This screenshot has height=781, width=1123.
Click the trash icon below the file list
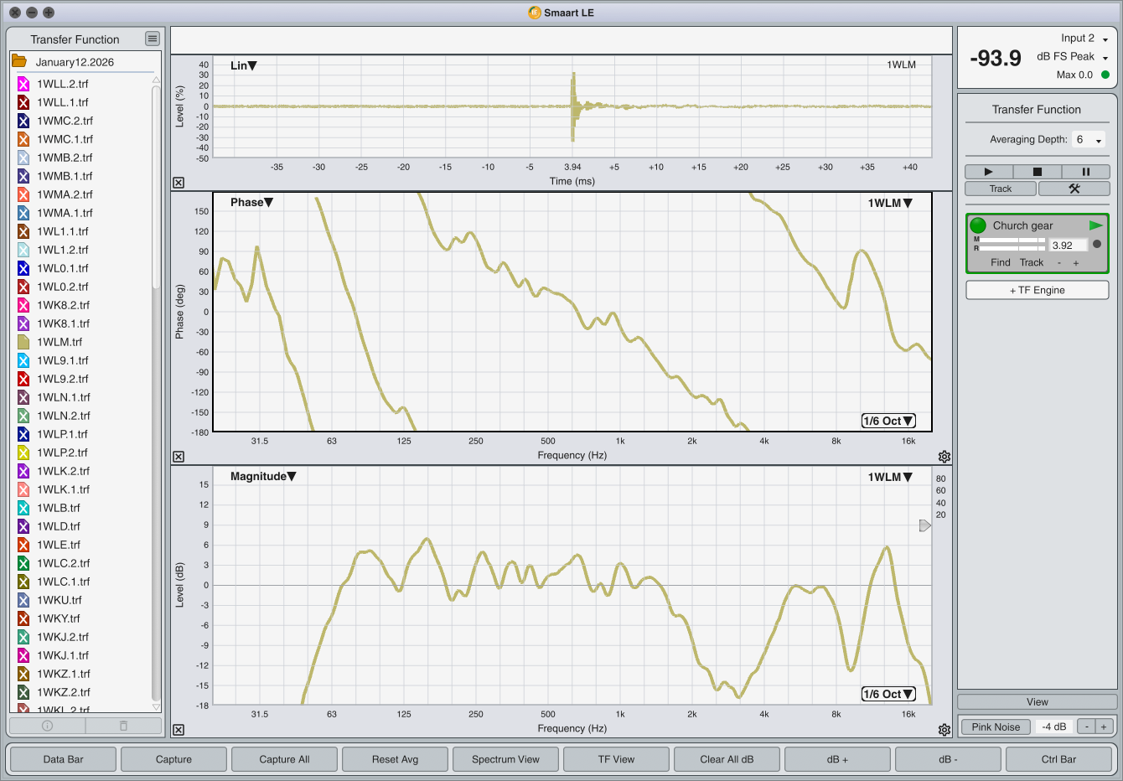123,726
